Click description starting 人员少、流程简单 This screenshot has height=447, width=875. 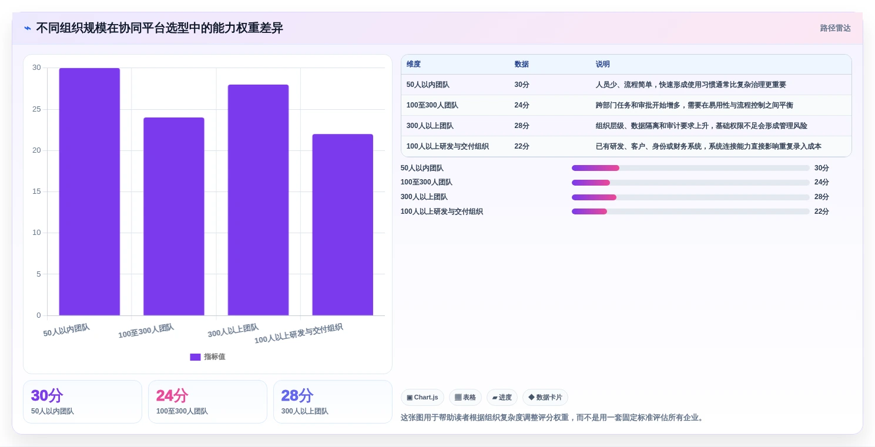click(x=691, y=85)
